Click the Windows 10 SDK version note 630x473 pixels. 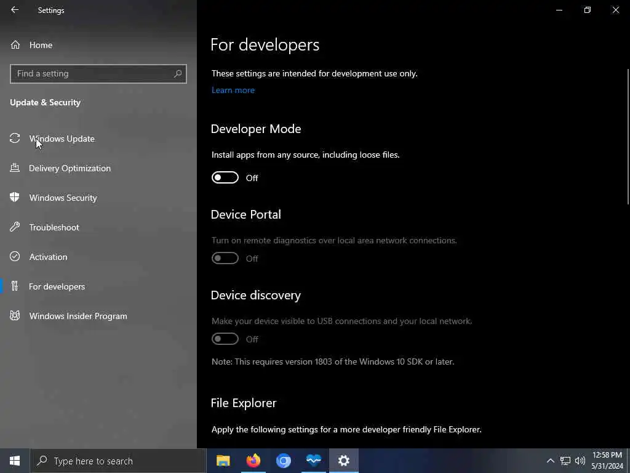click(x=333, y=362)
